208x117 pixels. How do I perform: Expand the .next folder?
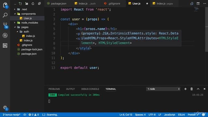(x=24, y=9)
